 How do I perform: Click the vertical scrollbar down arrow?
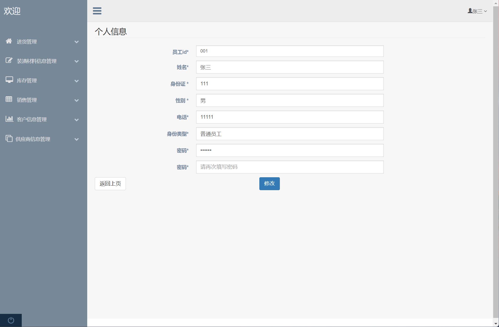click(x=496, y=324)
